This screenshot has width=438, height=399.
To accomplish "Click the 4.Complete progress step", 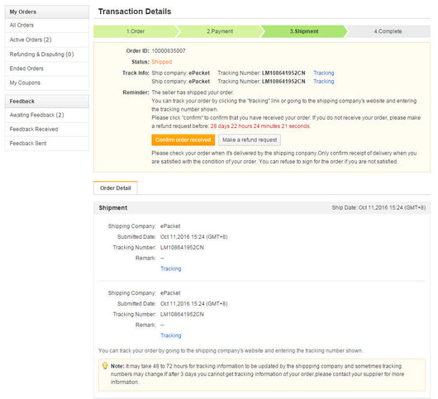I will [x=388, y=31].
